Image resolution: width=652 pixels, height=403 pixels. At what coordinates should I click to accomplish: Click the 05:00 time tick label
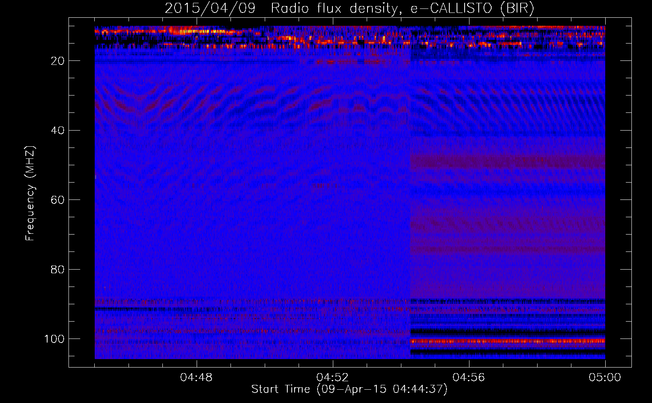point(605,378)
